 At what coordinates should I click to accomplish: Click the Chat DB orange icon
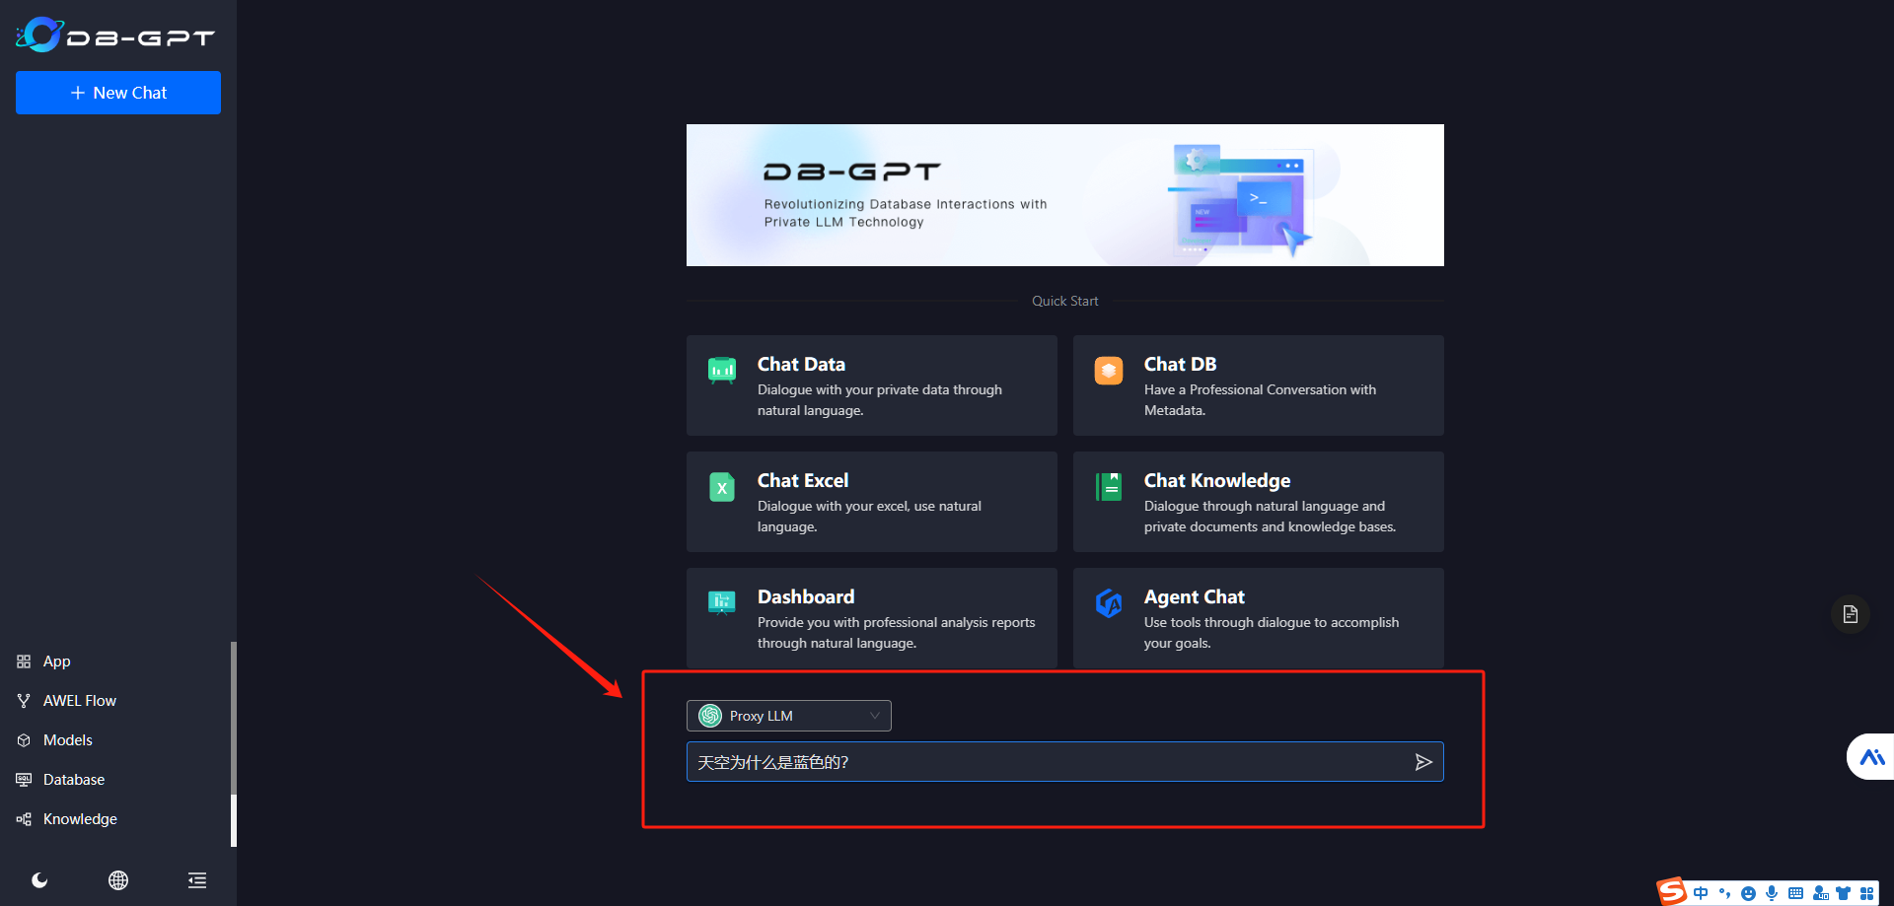(x=1109, y=371)
